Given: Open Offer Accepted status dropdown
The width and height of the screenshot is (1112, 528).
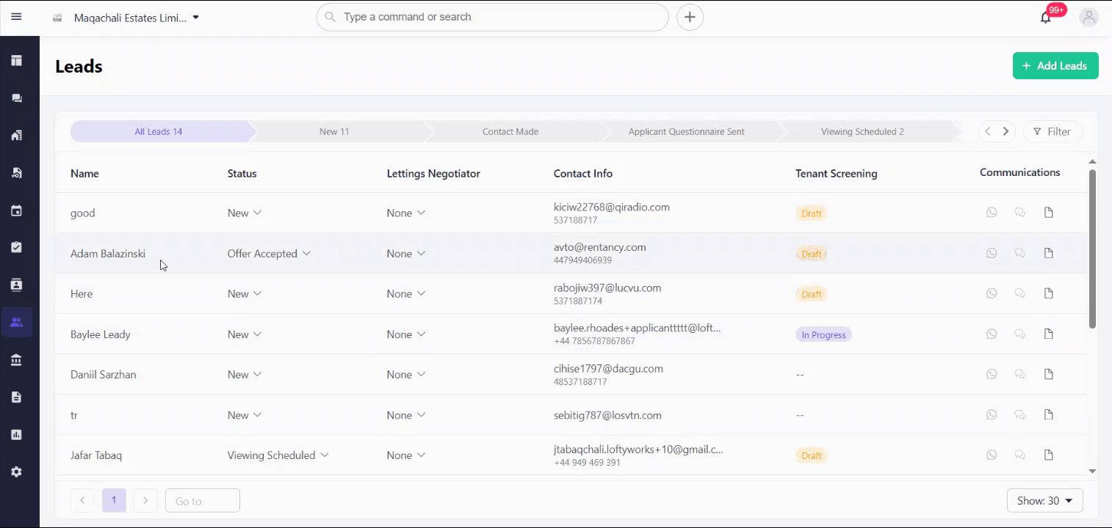Looking at the screenshot, I should click(269, 254).
